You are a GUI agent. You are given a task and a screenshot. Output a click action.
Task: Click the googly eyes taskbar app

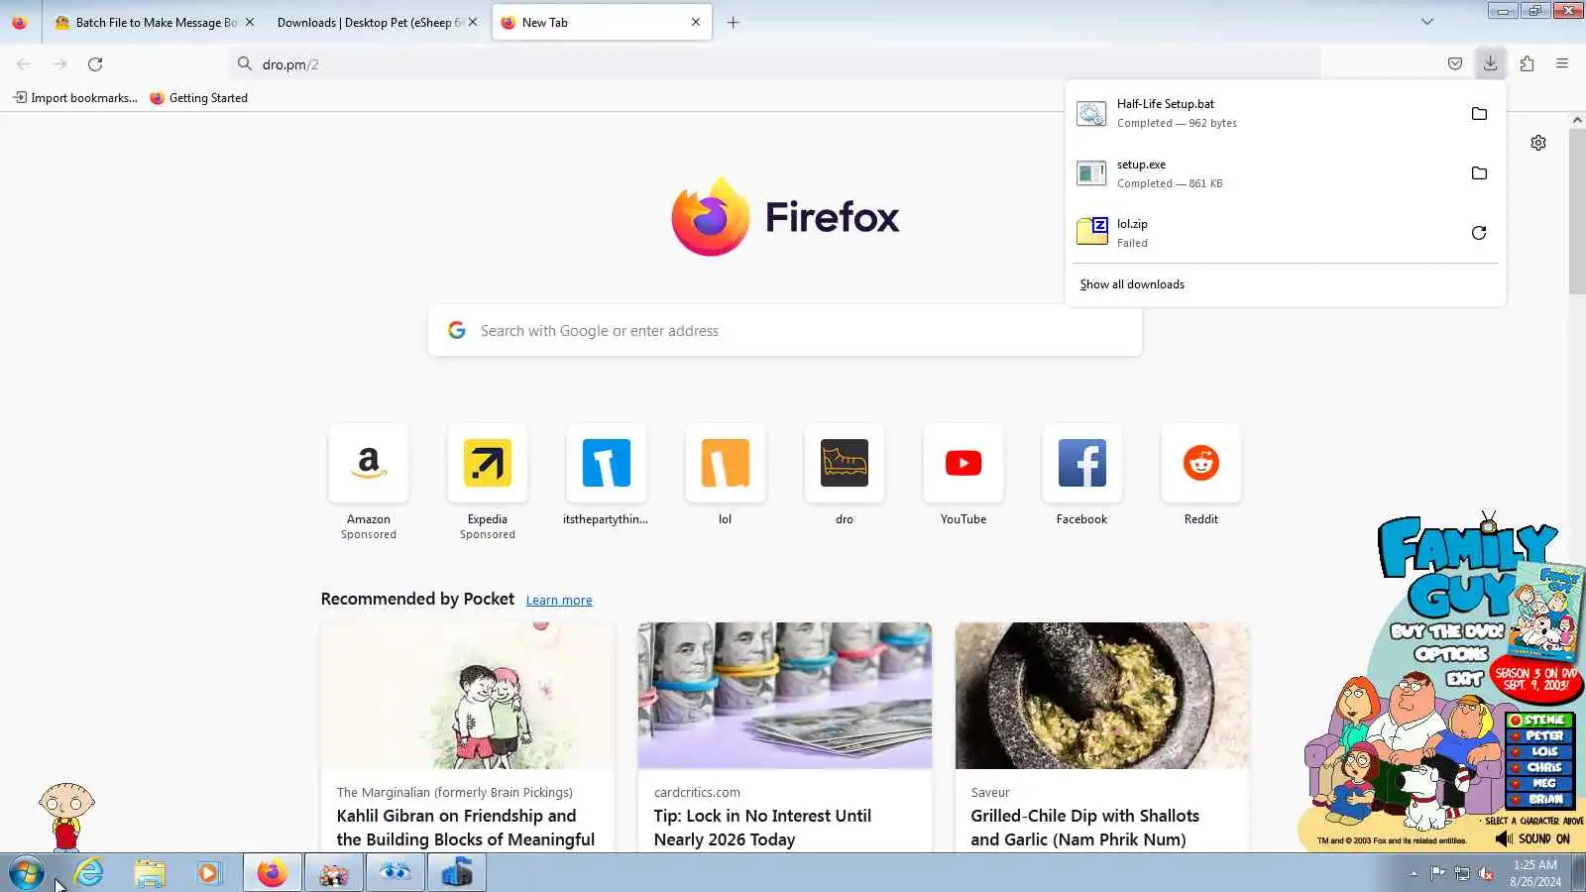coord(396,873)
